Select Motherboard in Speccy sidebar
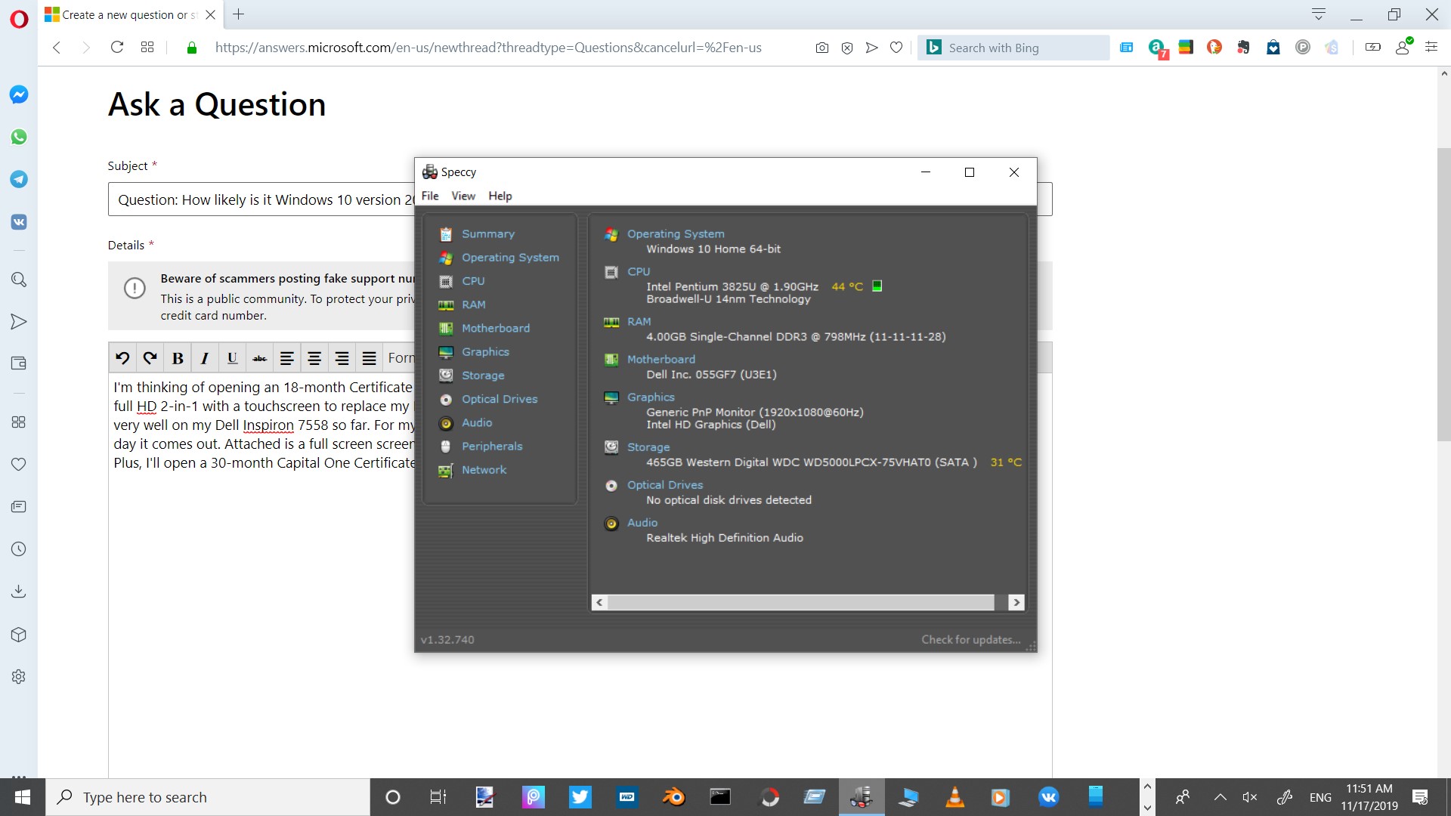The image size is (1451, 816). coord(495,328)
